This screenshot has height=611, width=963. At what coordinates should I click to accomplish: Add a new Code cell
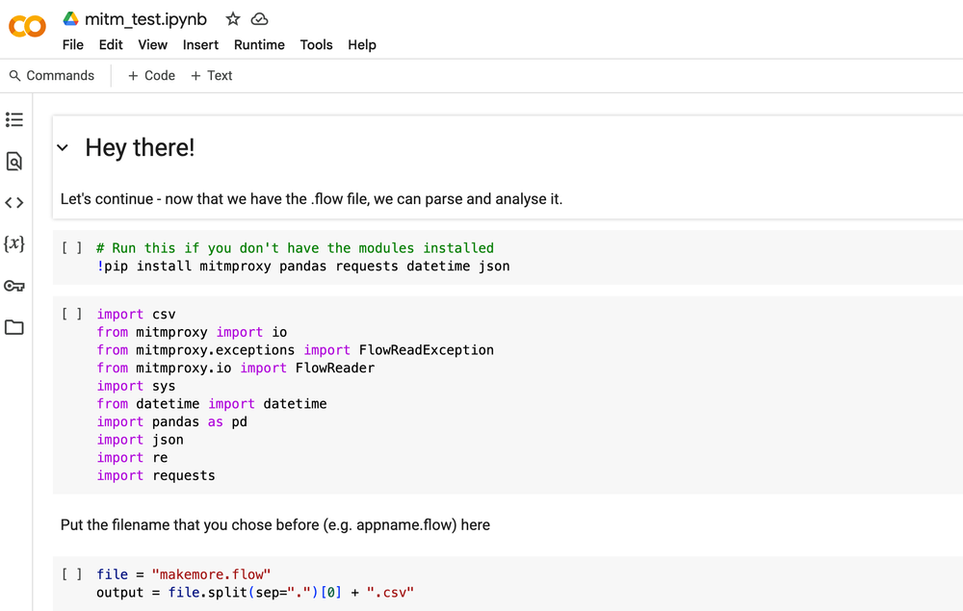pos(151,76)
